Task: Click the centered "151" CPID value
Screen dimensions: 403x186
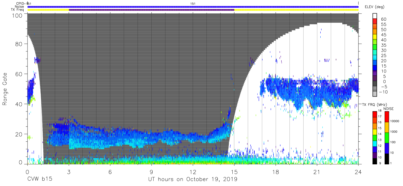Action: 193,4
